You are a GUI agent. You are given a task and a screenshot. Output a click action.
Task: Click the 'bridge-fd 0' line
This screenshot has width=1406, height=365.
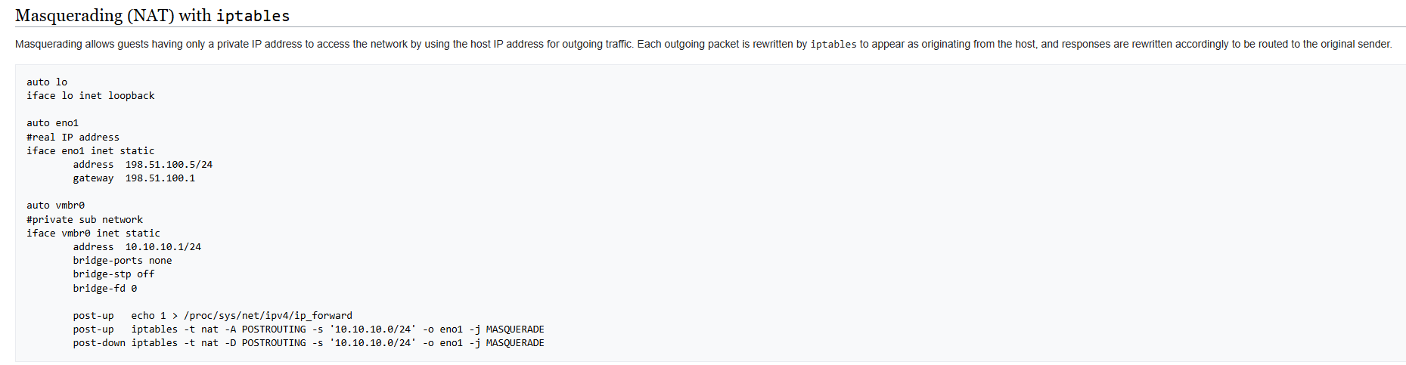coord(104,289)
